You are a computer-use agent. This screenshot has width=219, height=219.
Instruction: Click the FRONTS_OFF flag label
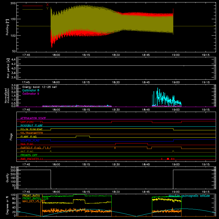pyautogui.click(x=29, y=155)
